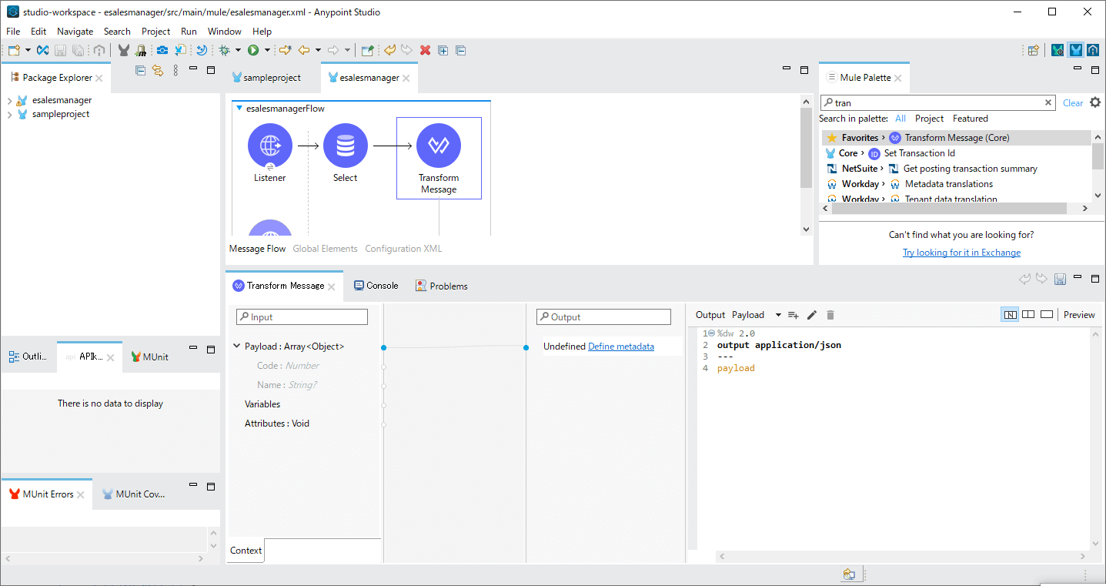
Task: Collapse the Payload : Array<Object> node
Action: click(x=237, y=347)
